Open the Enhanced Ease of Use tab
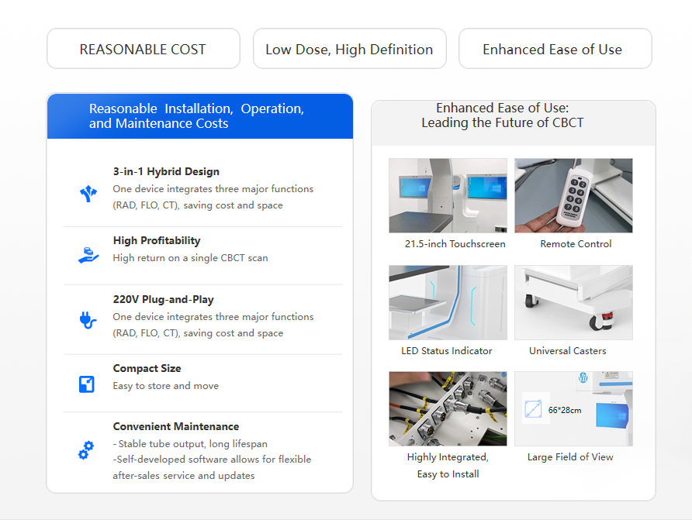 click(x=555, y=49)
